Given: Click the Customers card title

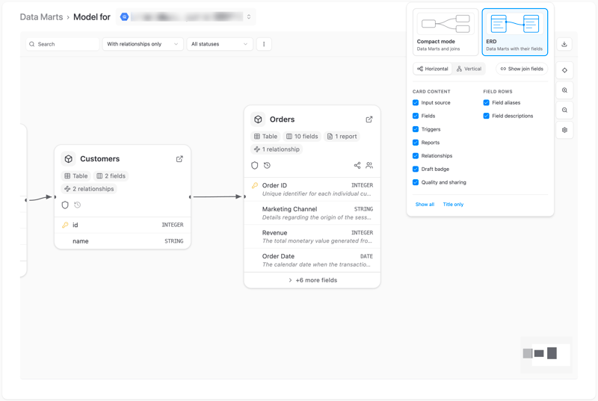Looking at the screenshot, I should 100,159.
